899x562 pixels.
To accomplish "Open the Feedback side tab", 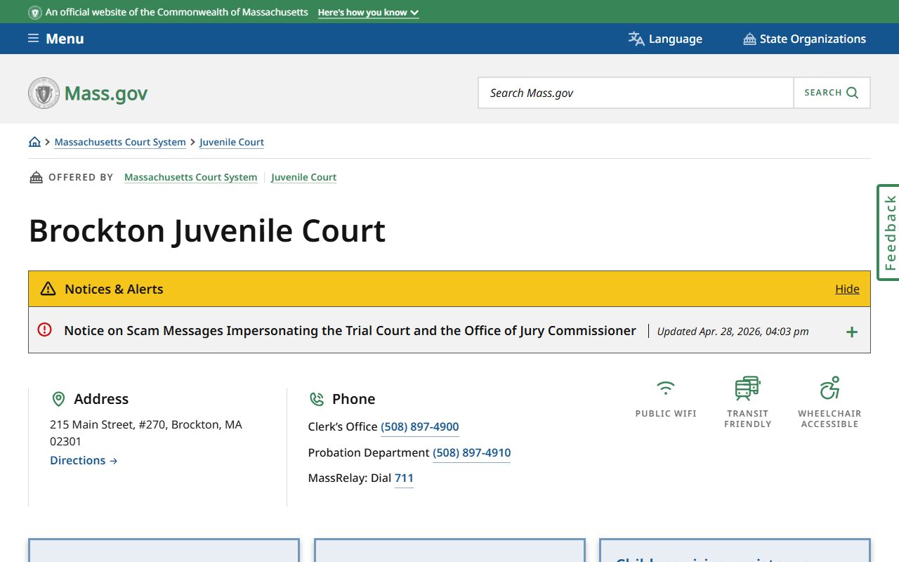I will pyautogui.click(x=888, y=233).
